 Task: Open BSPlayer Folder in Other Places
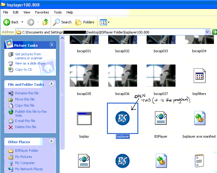click(26, 151)
